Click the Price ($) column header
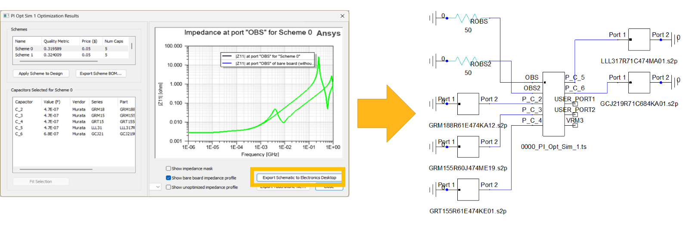 coord(91,41)
